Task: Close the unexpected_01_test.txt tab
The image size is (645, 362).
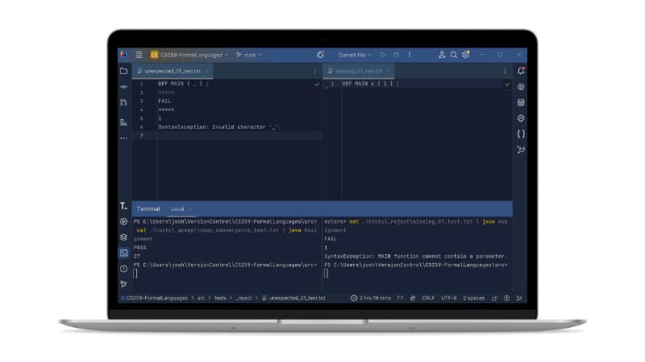Action: coord(207,71)
